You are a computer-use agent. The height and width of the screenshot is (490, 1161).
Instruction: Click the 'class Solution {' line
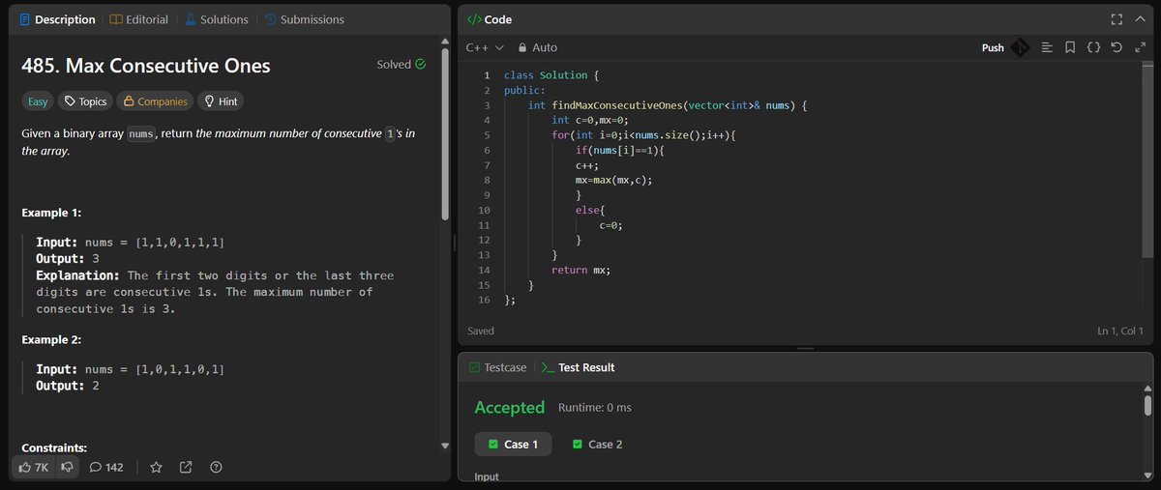(x=551, y=75)
